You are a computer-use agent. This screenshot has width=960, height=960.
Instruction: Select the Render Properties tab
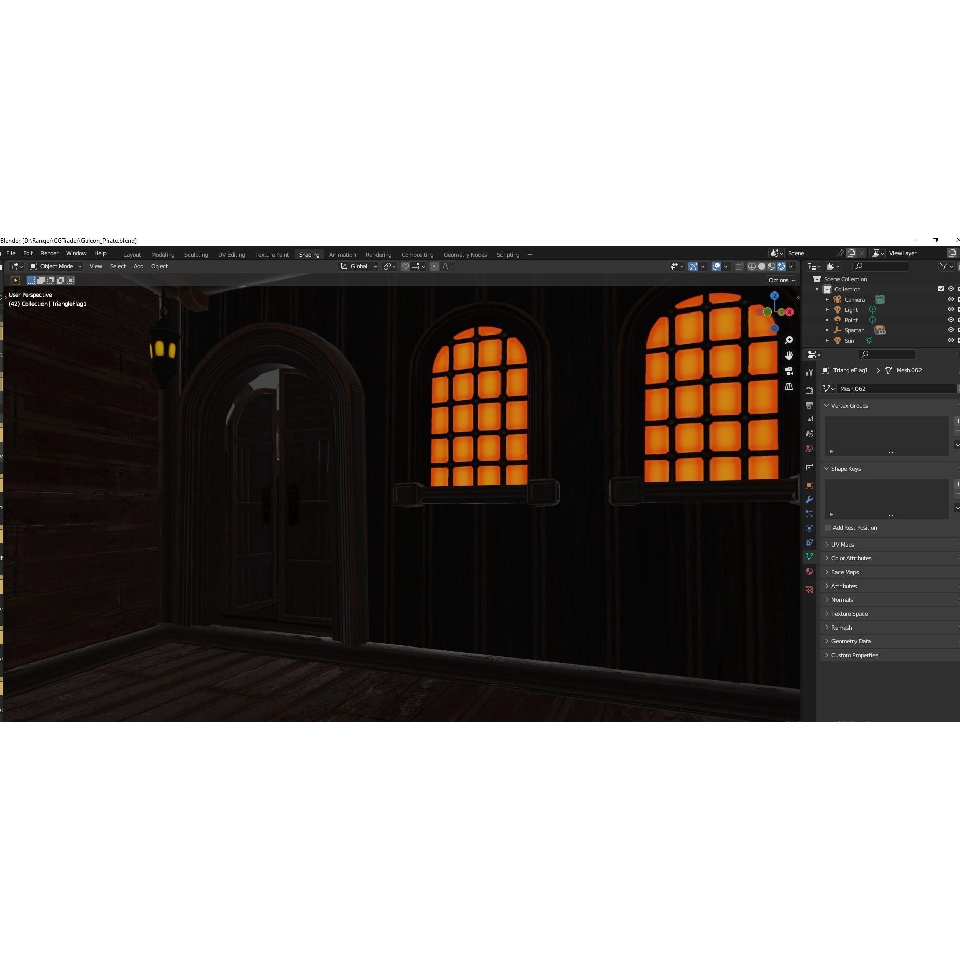point(809,390)
